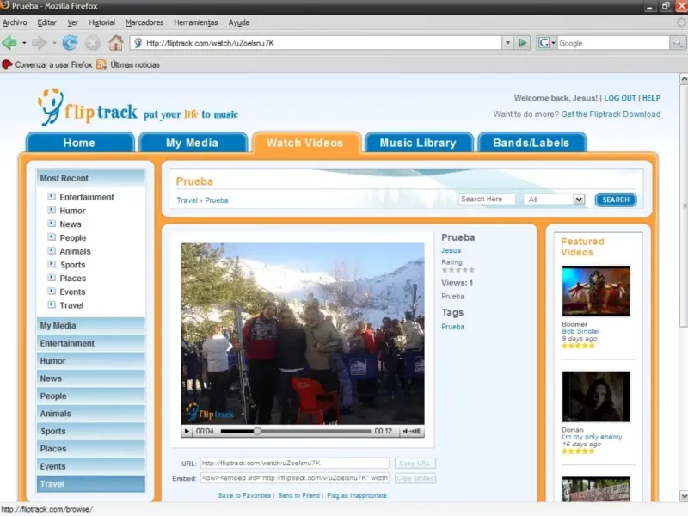Click Send to Friend link
The height and width of the screenshot is (516, 688).
[298, 495]
